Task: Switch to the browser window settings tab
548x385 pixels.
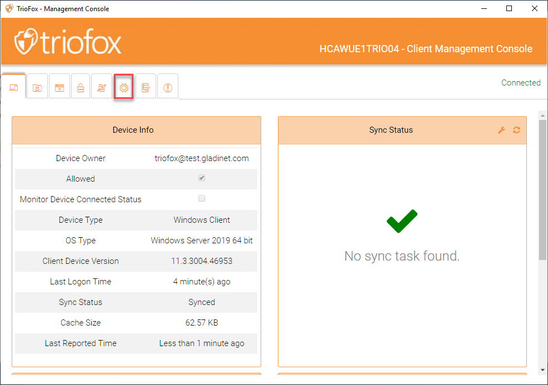Action: [59, 87]
